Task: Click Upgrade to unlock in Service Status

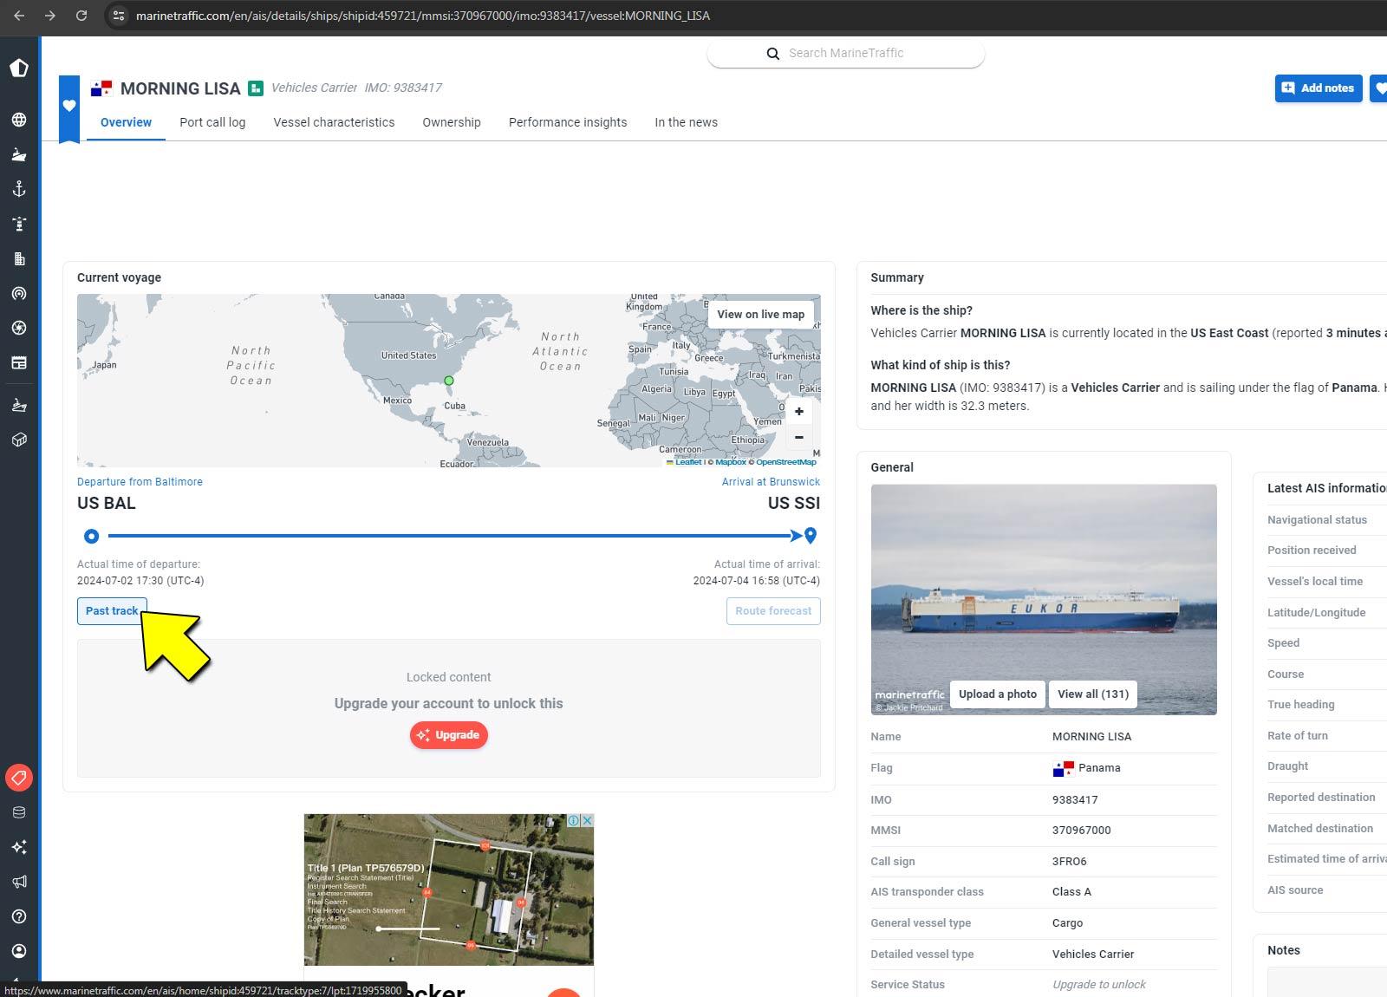Action: point(1099,984)
